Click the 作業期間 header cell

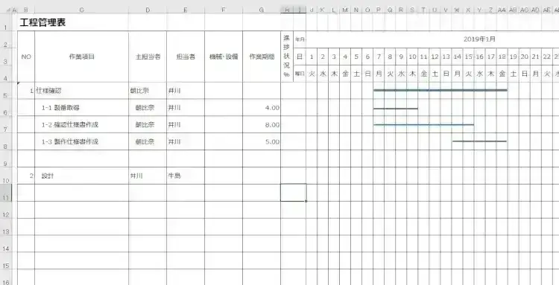pyautogui.click(x=262, y=57)
